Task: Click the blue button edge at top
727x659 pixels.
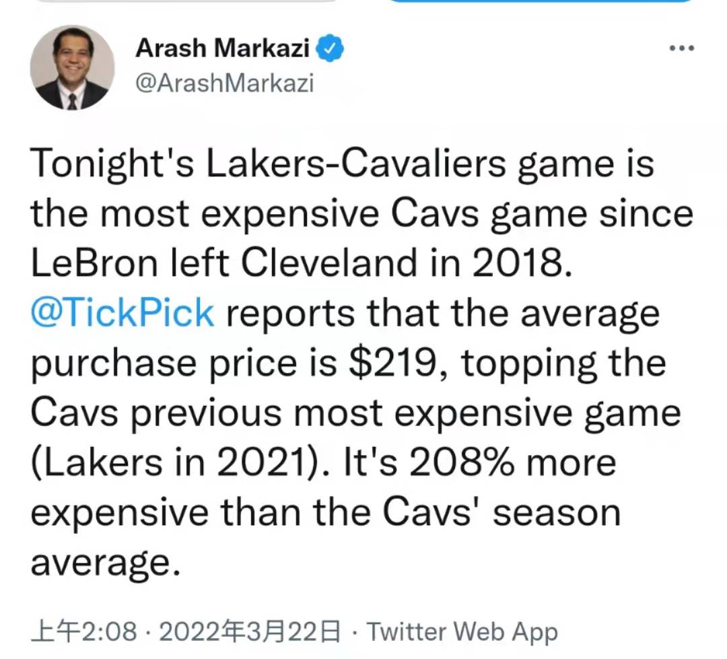Action: pos(541,1)
